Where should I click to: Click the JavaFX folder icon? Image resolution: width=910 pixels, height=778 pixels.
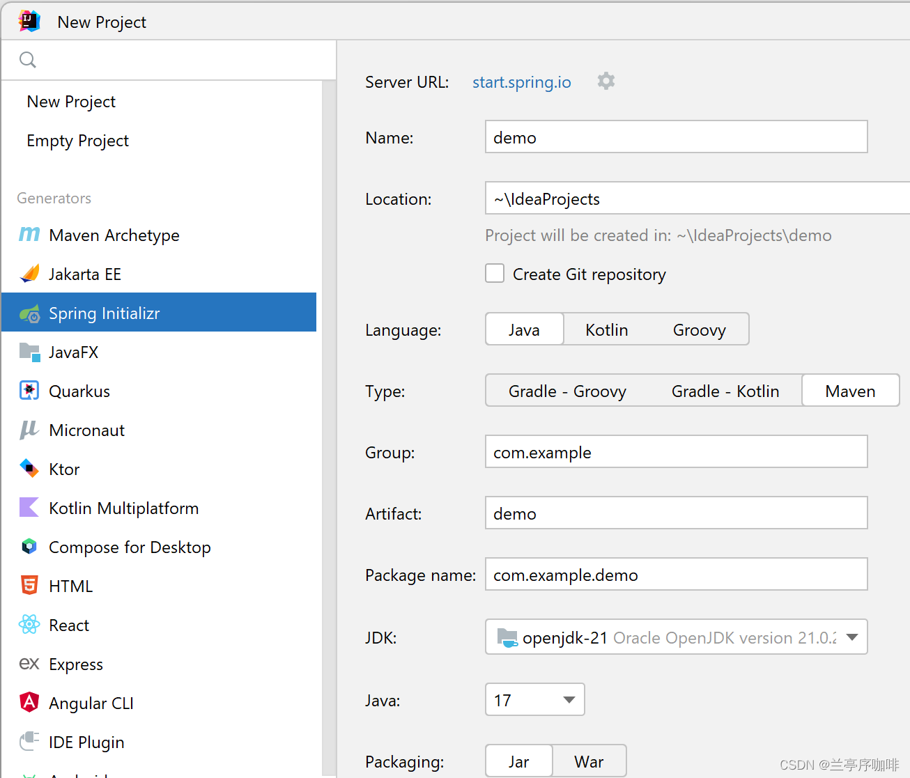29,352
